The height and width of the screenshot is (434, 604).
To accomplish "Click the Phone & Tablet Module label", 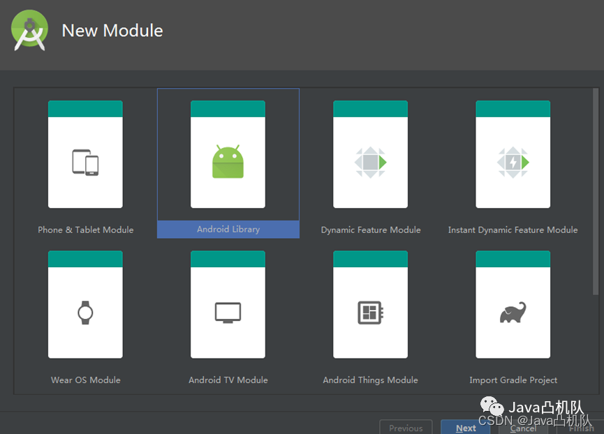I will coord(85,230).
